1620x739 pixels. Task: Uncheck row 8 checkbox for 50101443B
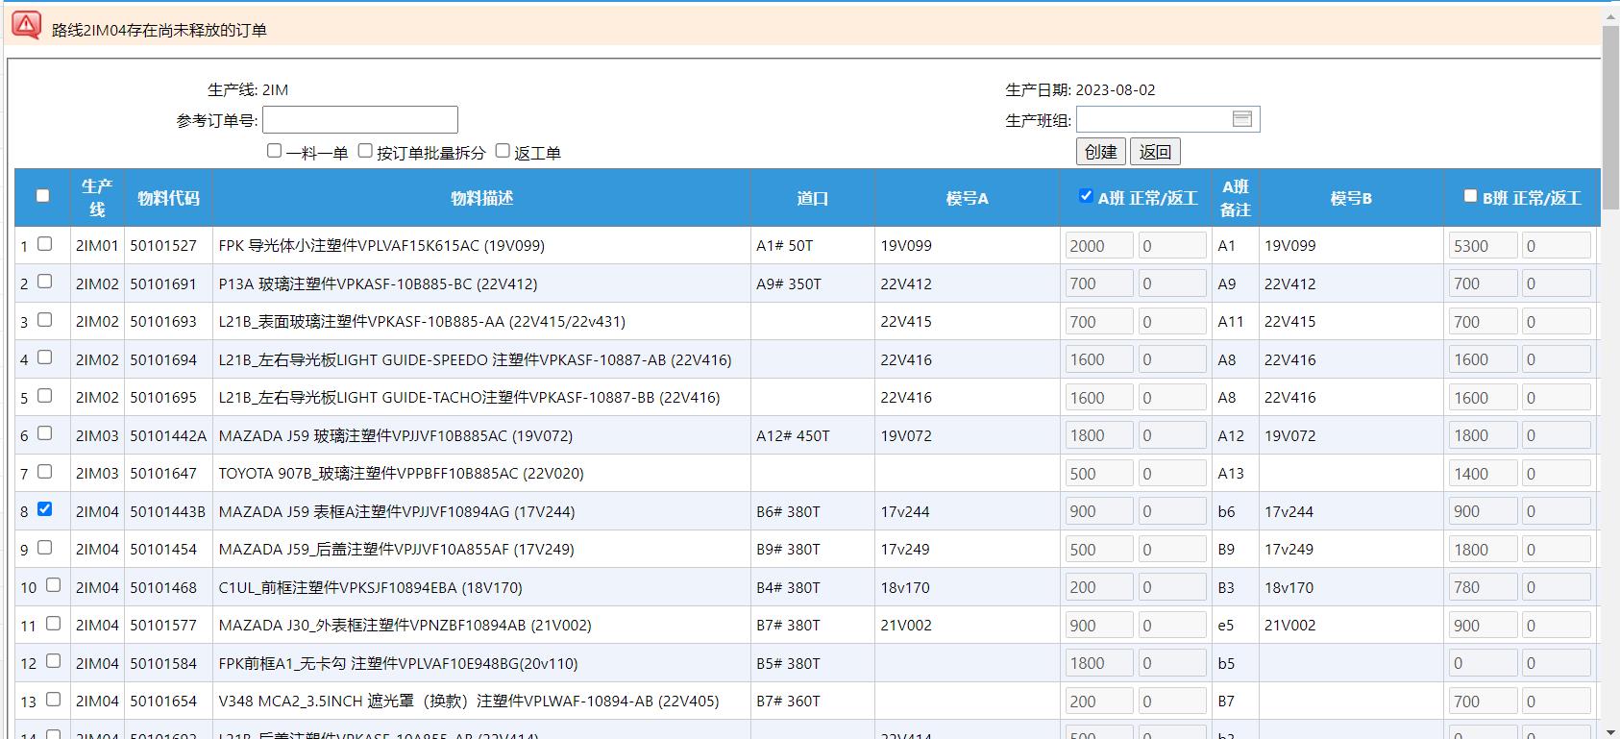click(44, 509)
